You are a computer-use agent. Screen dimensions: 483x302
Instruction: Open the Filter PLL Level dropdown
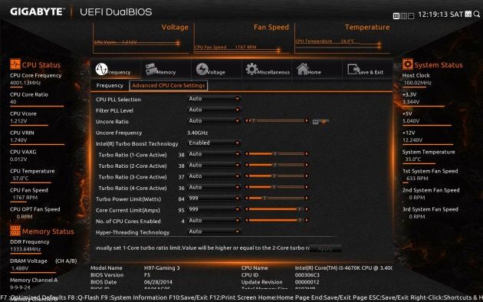tap(213, 110)
